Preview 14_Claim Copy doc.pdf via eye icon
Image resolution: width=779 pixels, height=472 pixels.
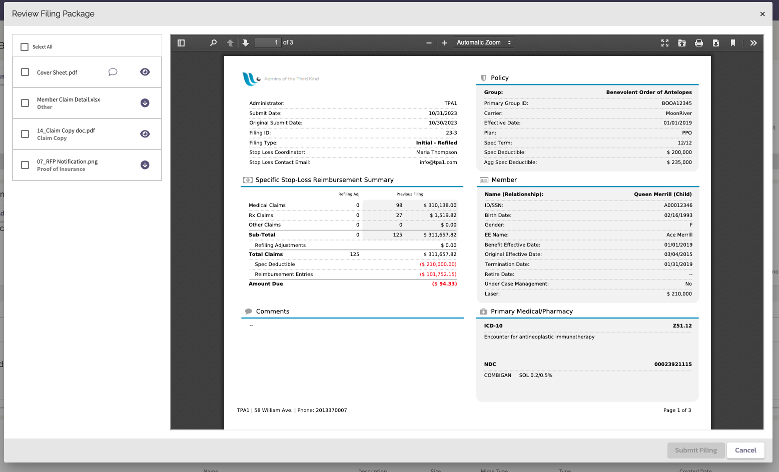(x=145, y=134)
